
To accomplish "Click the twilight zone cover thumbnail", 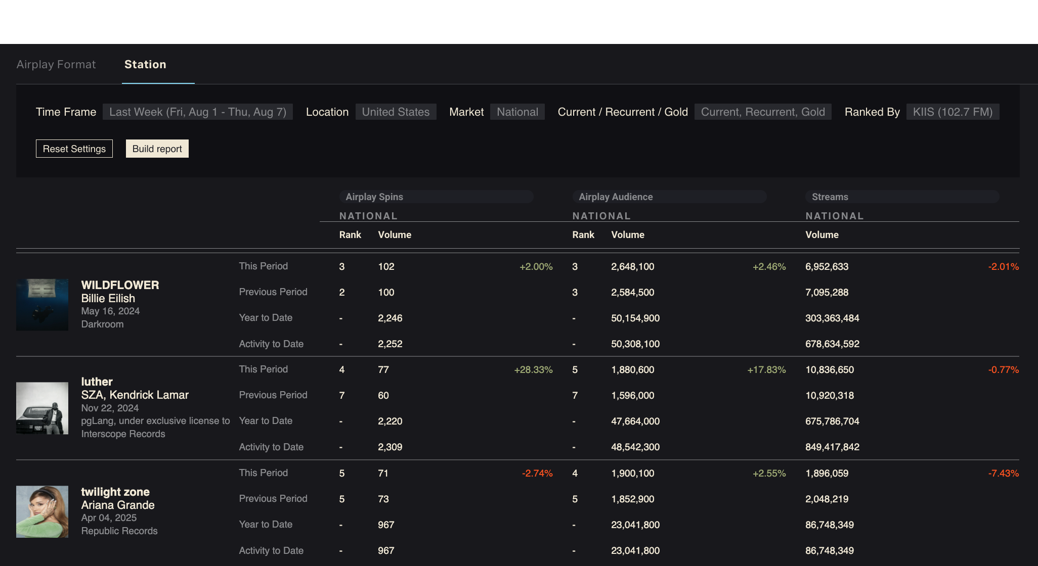I will coord(42,511).
